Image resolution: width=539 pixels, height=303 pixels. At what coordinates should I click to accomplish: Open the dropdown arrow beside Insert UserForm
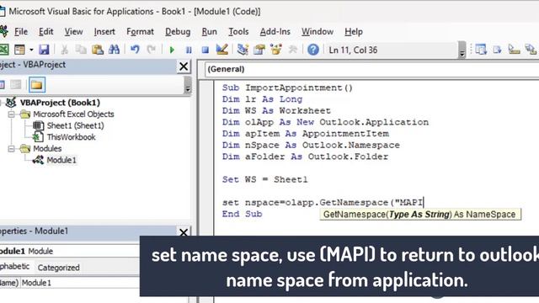pos(31,50)
